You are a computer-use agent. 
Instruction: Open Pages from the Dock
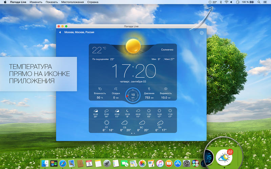(x=151, y=163)
